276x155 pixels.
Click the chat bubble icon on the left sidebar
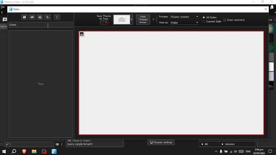click(x=5, y=19)
